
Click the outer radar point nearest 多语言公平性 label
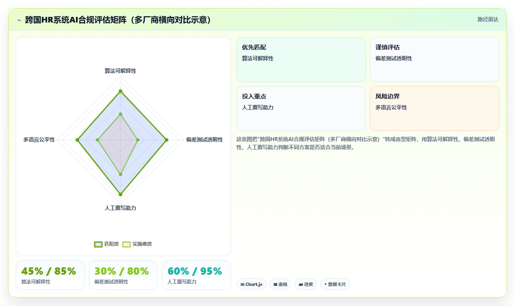77,140
